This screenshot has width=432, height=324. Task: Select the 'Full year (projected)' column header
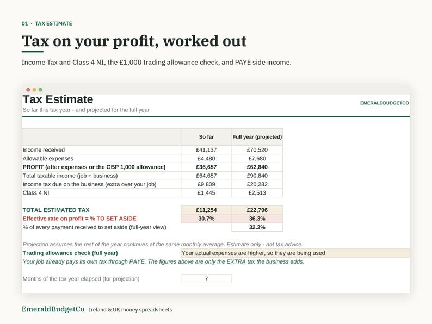pyautogui.click(x=257, y=137)
